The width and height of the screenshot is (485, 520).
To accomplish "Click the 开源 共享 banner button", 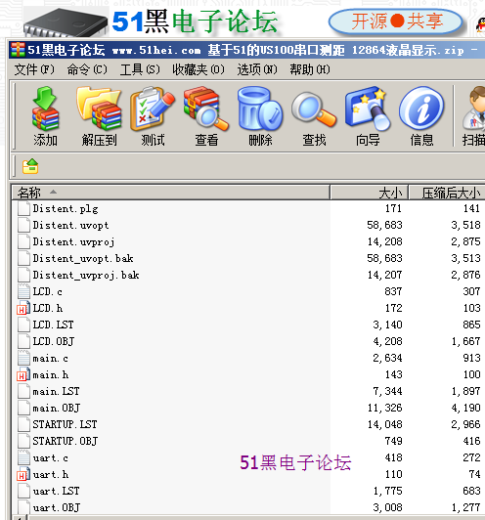I will [396, 22].
